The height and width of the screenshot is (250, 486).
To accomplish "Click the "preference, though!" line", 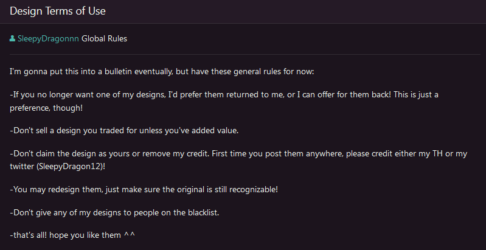I will click(x=49, y=107).
